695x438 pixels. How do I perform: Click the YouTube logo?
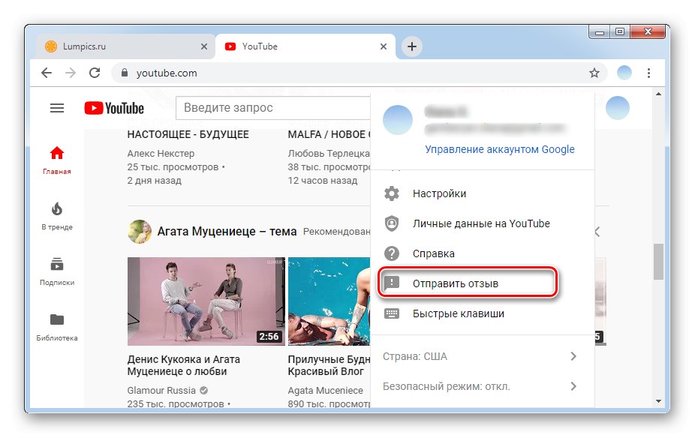(x=113, y=107)
